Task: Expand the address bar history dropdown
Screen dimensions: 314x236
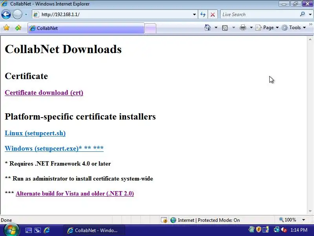Action: coord(194,15)
